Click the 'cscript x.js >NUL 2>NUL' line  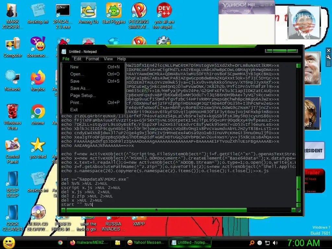91,188
